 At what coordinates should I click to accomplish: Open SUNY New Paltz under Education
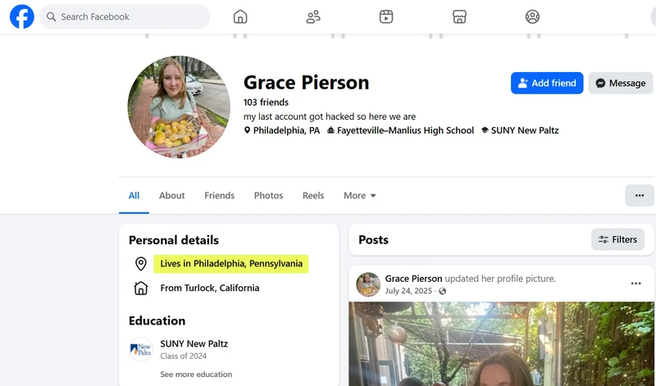point(194,343)
